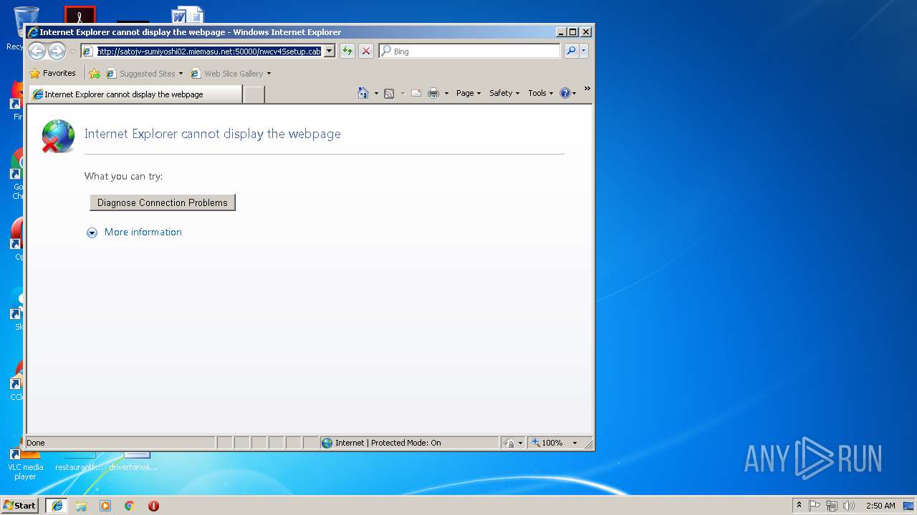Run search with the magnifier button

point(571,51)
